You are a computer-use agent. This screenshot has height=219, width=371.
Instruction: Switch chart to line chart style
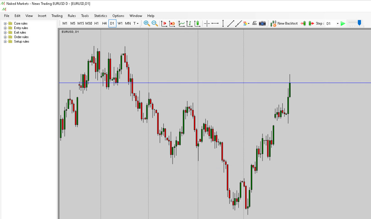182,23
